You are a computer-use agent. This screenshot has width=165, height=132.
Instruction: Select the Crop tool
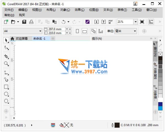coord(6,56)
